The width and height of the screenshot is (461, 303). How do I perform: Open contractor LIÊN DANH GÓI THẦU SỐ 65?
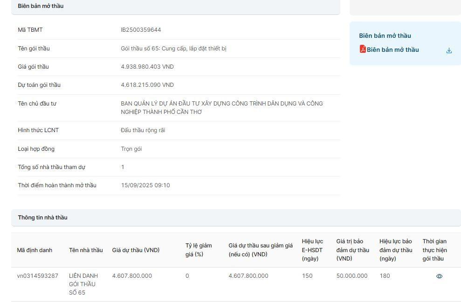(x=83, y=284)
